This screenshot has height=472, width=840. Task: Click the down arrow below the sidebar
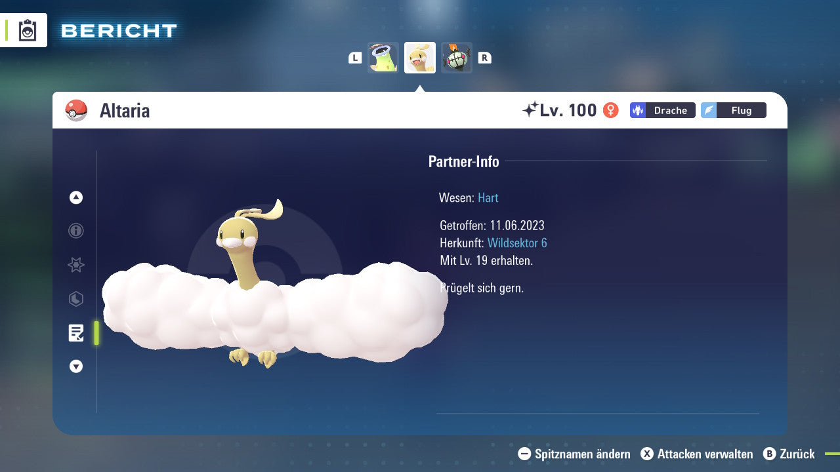coord(75,366)
